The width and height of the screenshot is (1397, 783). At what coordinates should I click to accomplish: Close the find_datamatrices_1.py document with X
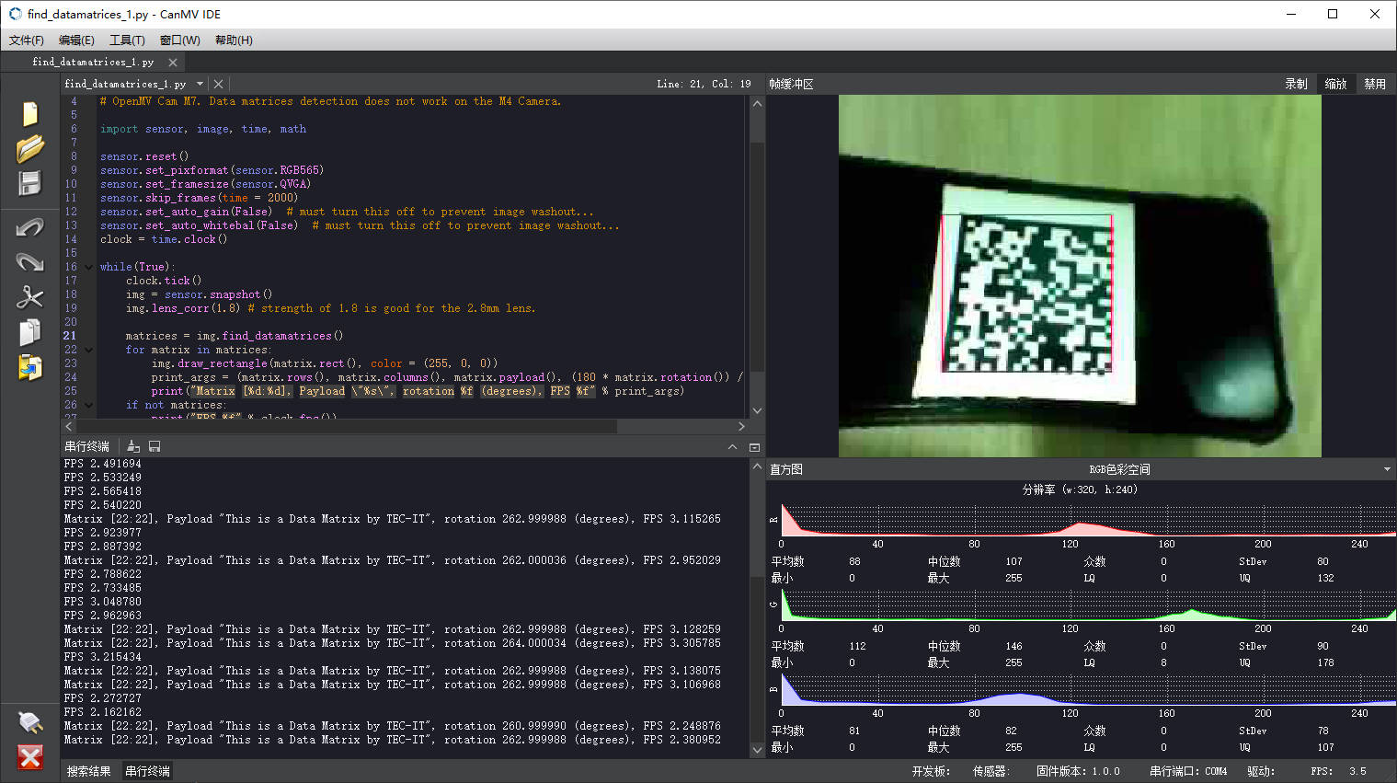coord(218,84)
